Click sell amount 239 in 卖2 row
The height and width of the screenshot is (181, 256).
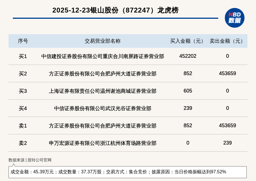[x=227, y=143]
